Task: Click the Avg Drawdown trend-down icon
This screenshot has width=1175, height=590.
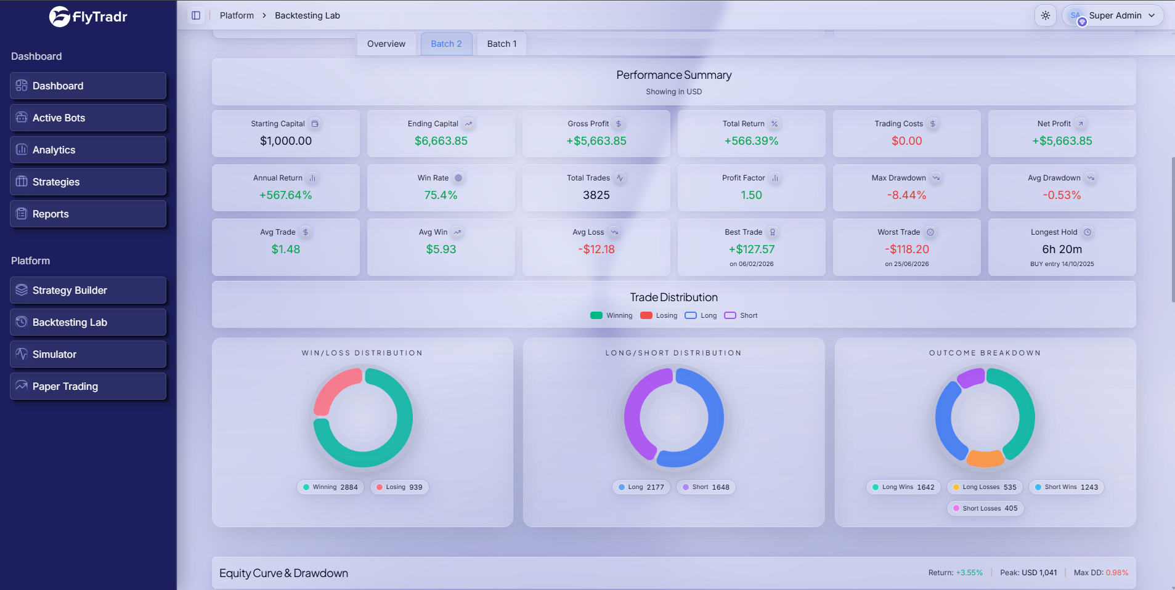Action: coord(1091,178)
